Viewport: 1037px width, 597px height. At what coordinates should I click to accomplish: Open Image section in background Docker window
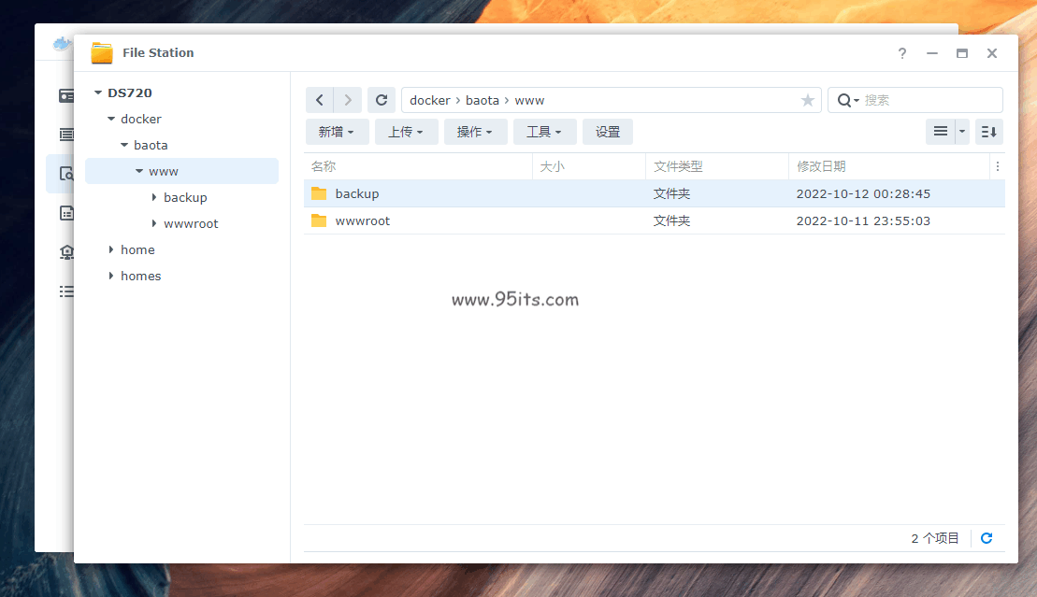click(x=66, y=213)
